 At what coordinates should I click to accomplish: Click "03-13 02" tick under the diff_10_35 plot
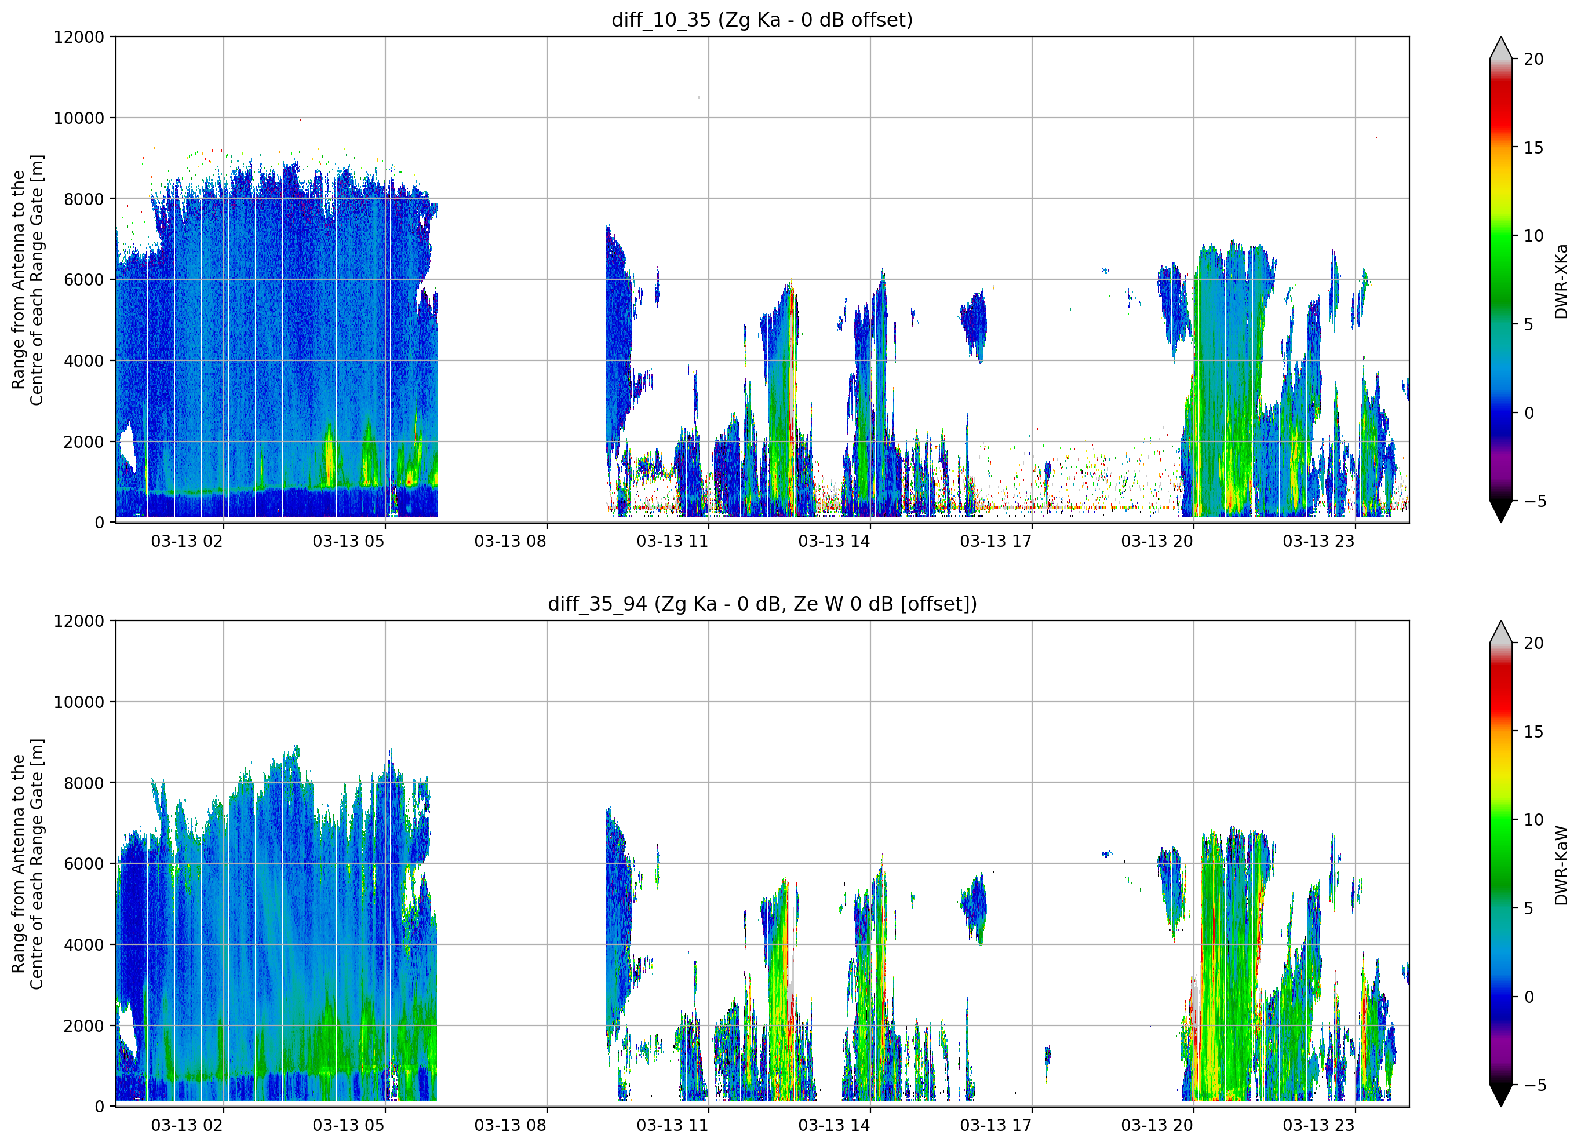(x=187, y=542)
